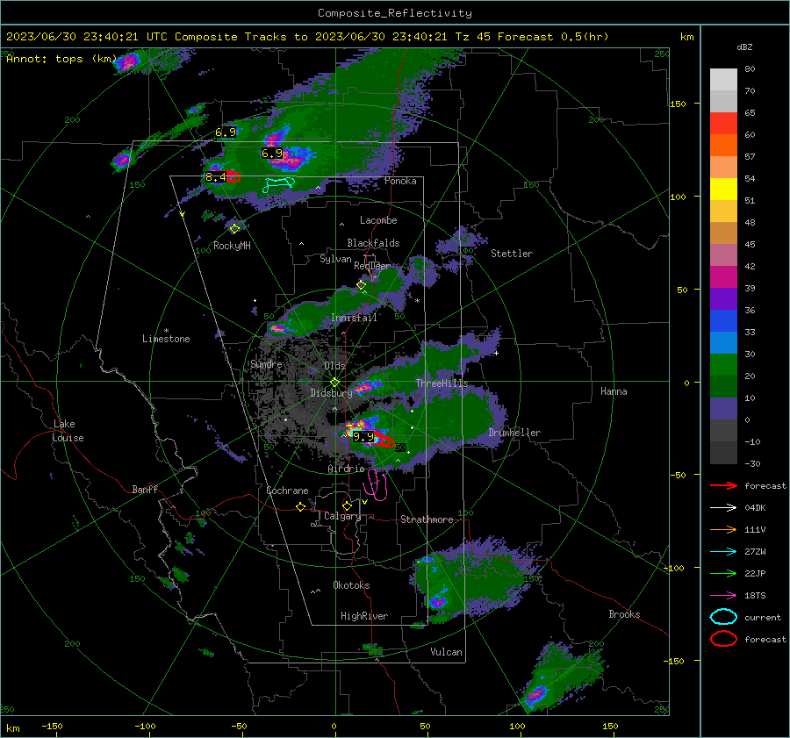Image resolution: width=790 pixels, height=738 pixels.
Task: Click the Calgary city label
Action: coord(342,516)
